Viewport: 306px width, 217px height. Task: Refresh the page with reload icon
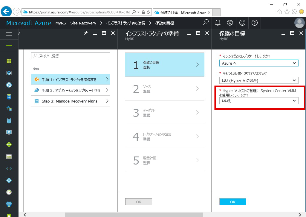click(x=148, y=12)
